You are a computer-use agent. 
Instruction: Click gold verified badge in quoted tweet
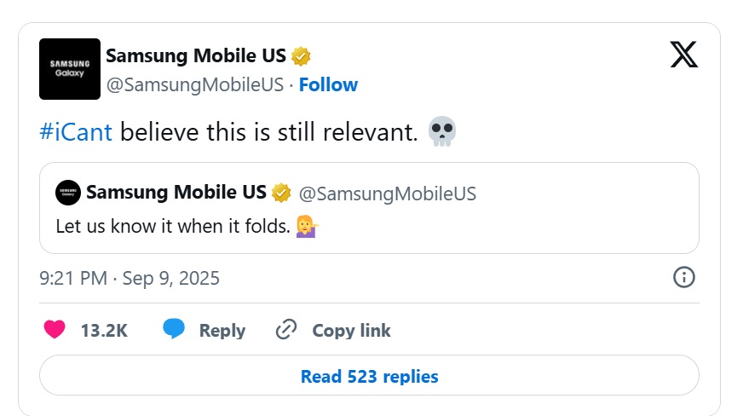(x=281, y=193)
